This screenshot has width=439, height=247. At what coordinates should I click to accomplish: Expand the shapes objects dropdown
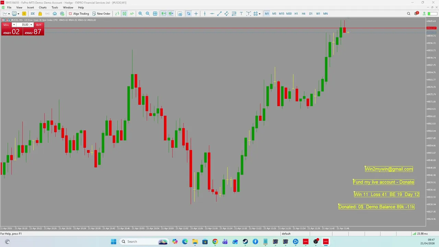click(260, 14)
